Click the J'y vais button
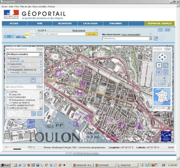 click(92, 34)
